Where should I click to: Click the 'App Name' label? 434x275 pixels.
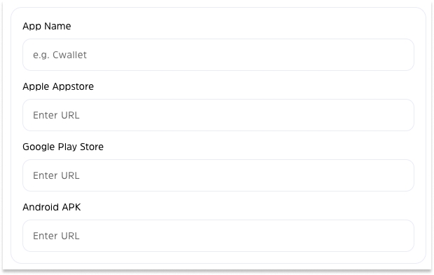click(x=47, y=27)
